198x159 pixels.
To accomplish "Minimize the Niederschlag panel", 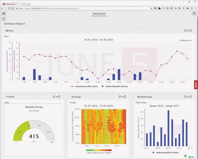I will tap(188, 97).
